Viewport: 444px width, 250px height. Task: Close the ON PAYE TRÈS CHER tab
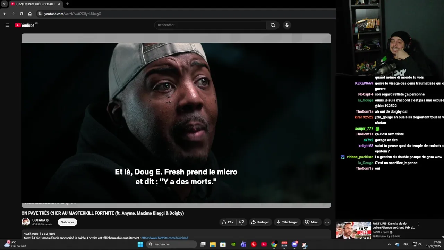click(x=59, y=4)
